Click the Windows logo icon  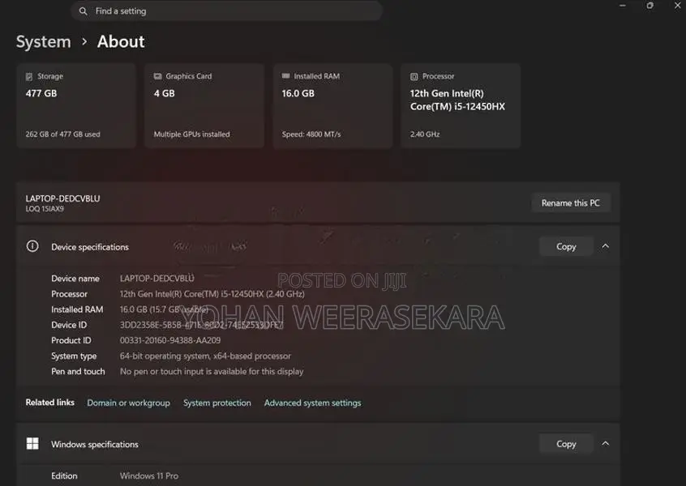pyautogui.click(x=32, y=444)
